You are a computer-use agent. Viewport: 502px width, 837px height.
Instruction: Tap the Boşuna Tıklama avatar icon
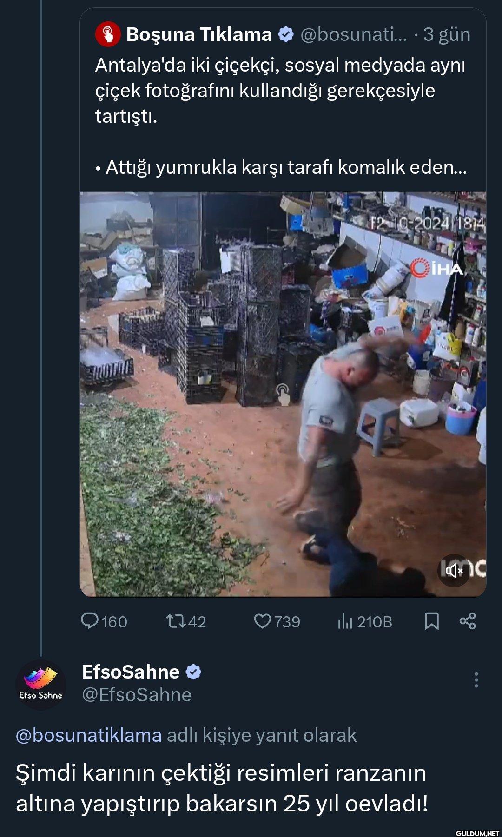coord(108,34)
